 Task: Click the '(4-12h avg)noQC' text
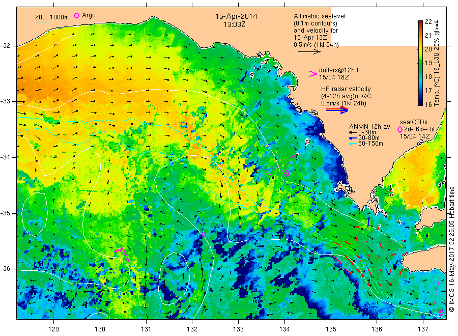pos(346,96)
